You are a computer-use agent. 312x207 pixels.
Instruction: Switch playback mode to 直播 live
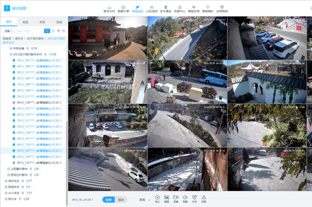[109, 200]
